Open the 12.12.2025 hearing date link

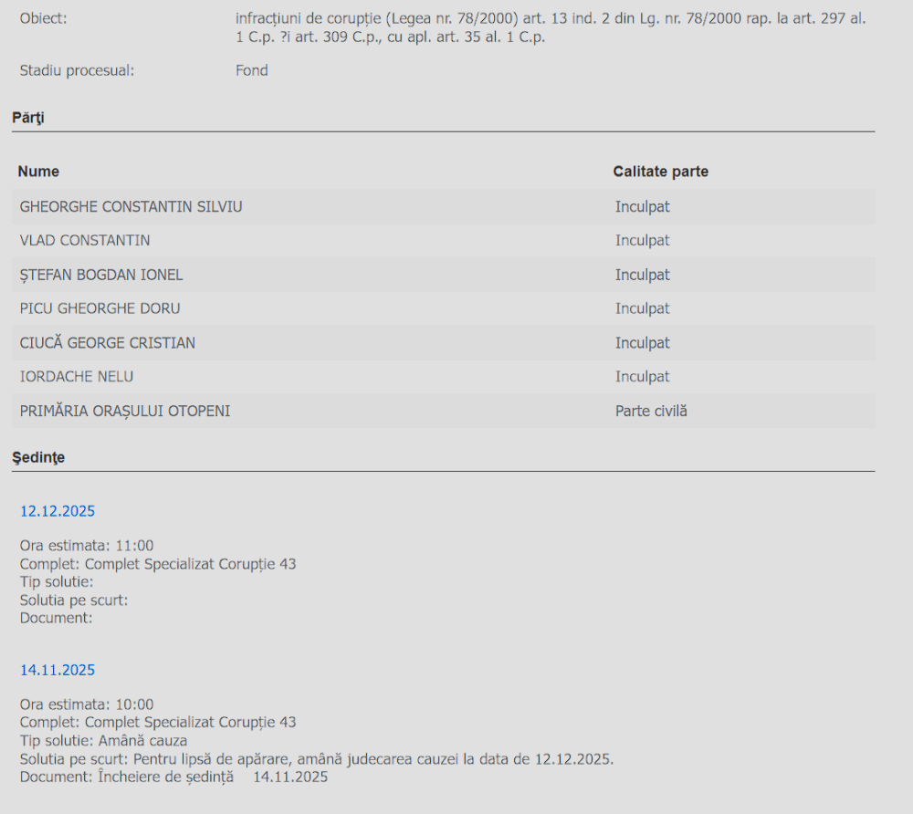click(x=58, y=511)
